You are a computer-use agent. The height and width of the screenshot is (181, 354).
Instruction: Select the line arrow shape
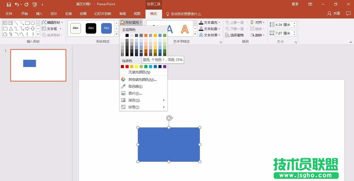click(x=22, y=23)
